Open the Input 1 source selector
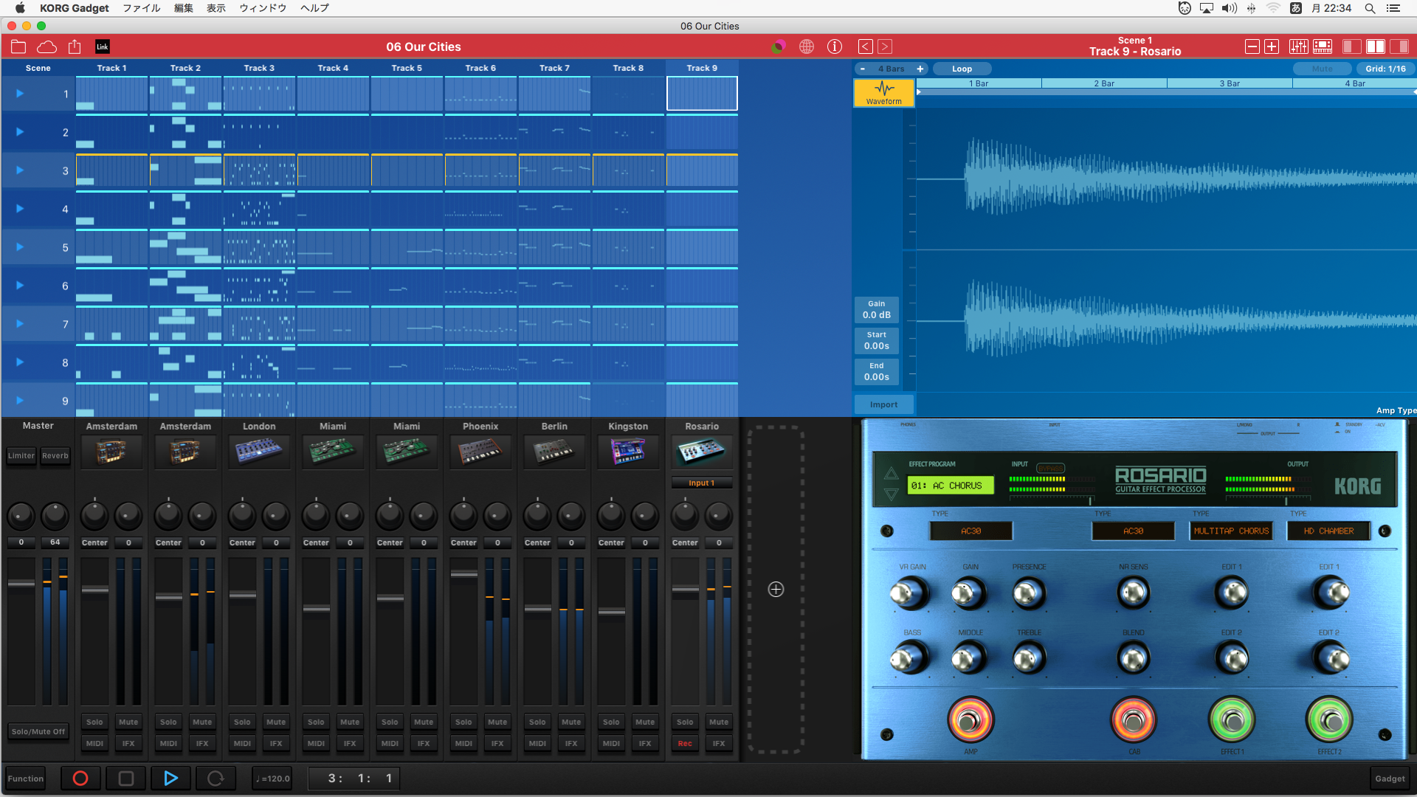The image size is (1417, 797). coord(702,483)
